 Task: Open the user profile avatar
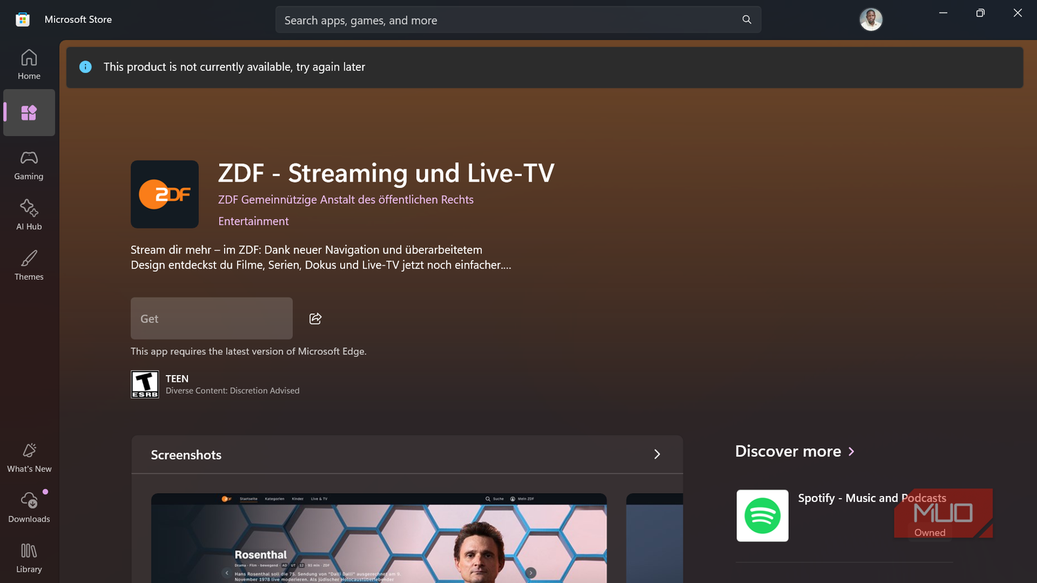point(871,19)
